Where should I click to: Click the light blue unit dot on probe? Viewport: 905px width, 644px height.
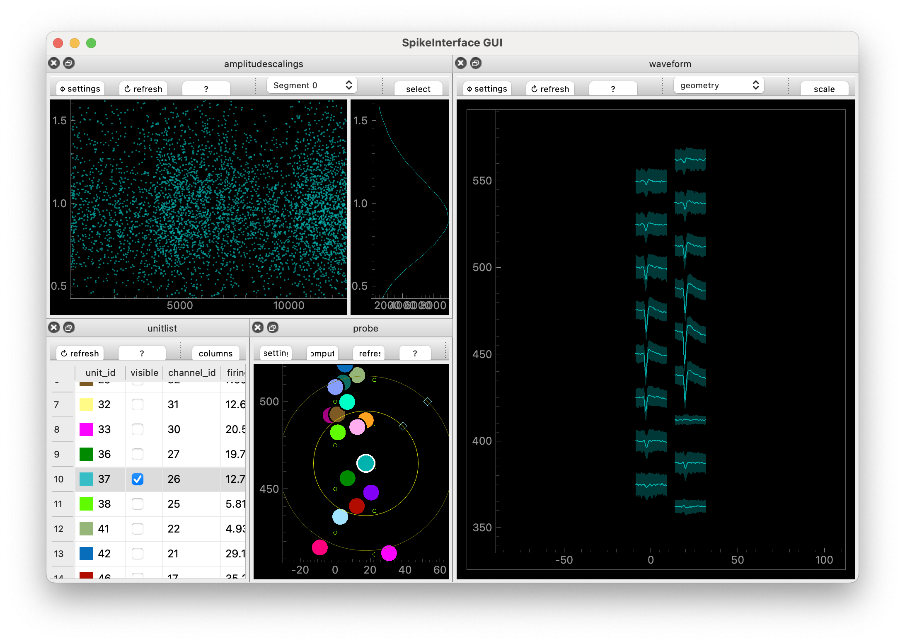340,517
